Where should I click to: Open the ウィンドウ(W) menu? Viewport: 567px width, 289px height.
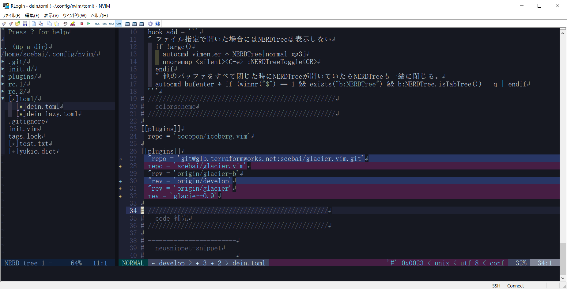[x=75, y=15]
